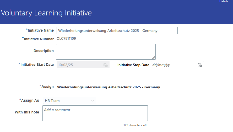Open the Details link at top right
The image size is (233, 132).
click(224, 1)
